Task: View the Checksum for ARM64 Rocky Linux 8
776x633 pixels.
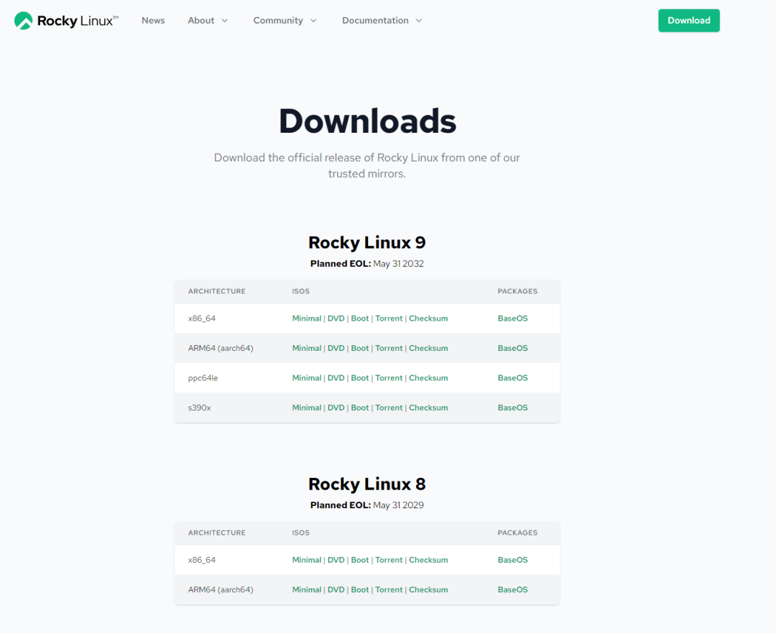Action: click(428, 589)
